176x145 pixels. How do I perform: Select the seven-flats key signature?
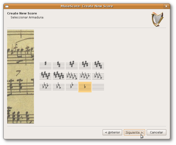(x=72, y=76)
